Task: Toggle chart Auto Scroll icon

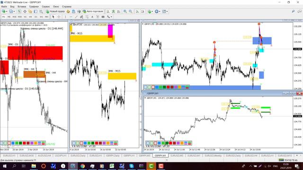Action: (x=137, y=11)
